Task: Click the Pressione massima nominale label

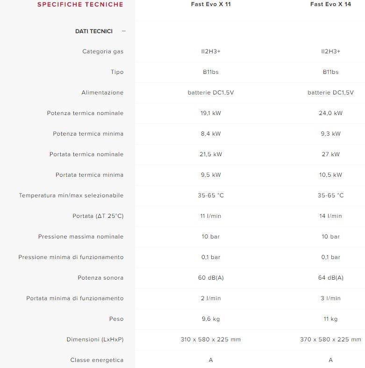Action: [81, 237]
